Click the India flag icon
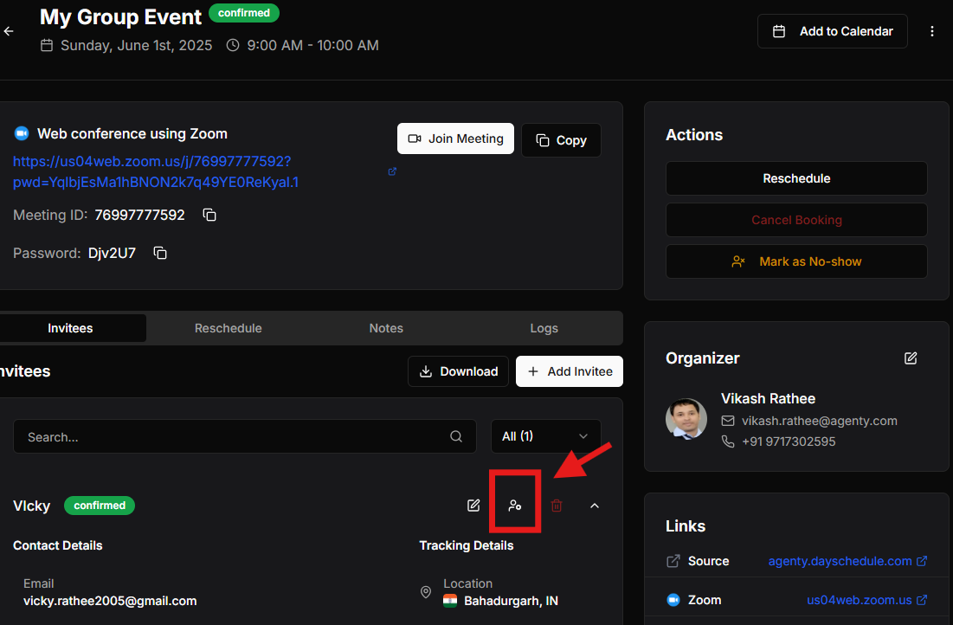This screenshot has width=953, height=625. 450,602
